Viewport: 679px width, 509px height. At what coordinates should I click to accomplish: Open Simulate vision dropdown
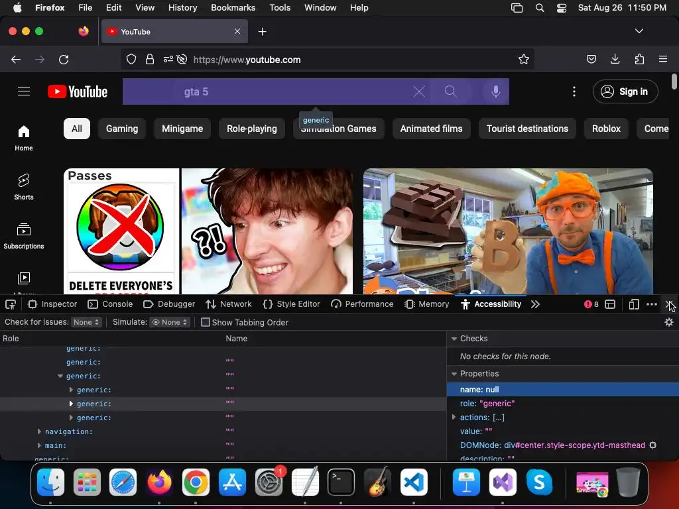click(169, 322)
